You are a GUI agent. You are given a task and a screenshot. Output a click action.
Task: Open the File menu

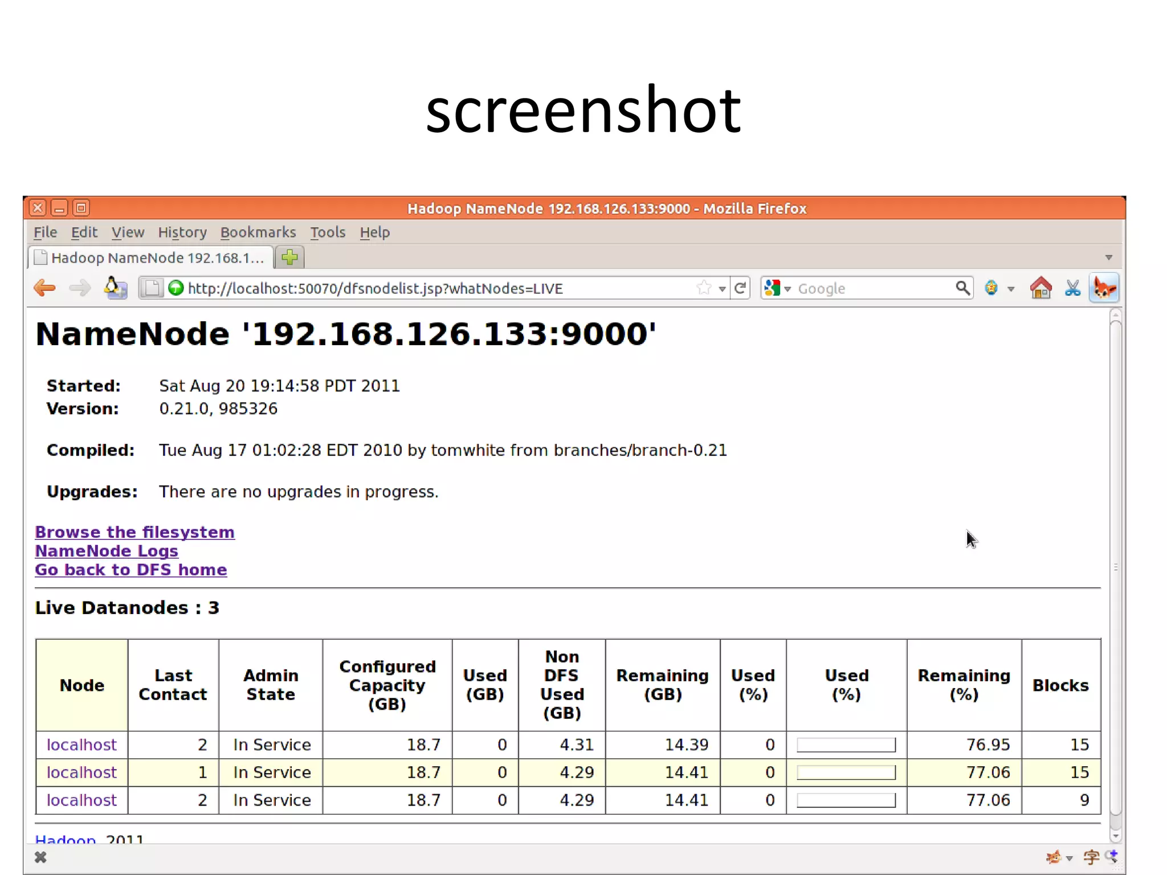[45, 232]
